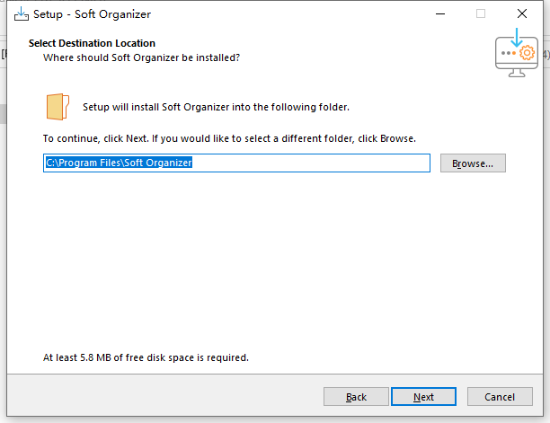Cancel the Soft Organizer installation
This screenshot has width=550, height=423.
point(500,397)
